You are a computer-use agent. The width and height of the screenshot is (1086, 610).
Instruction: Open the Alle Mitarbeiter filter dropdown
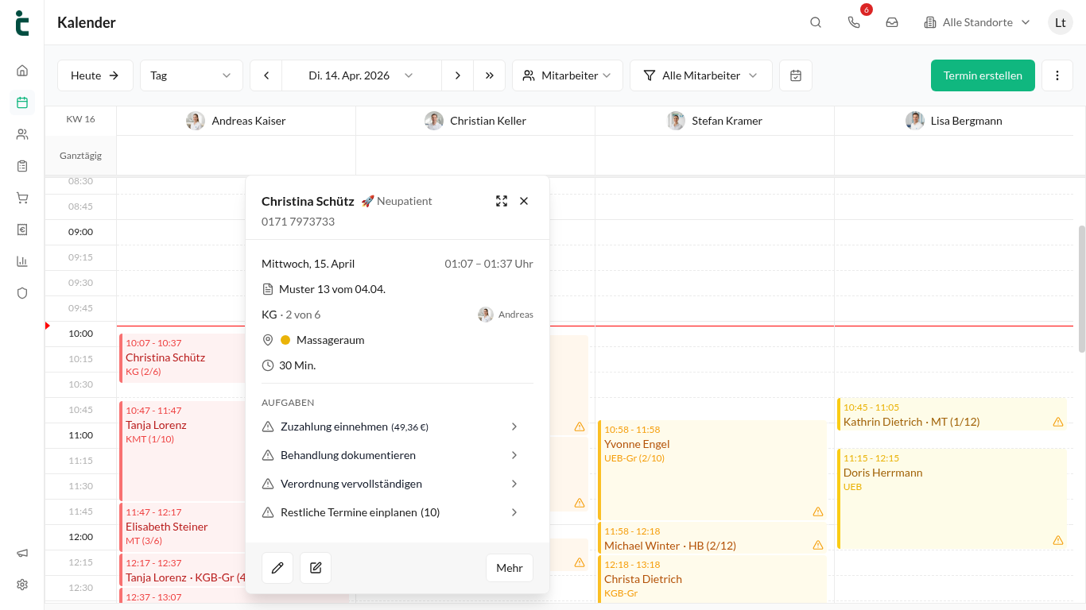pyautogui.click(x=701, y=75)
